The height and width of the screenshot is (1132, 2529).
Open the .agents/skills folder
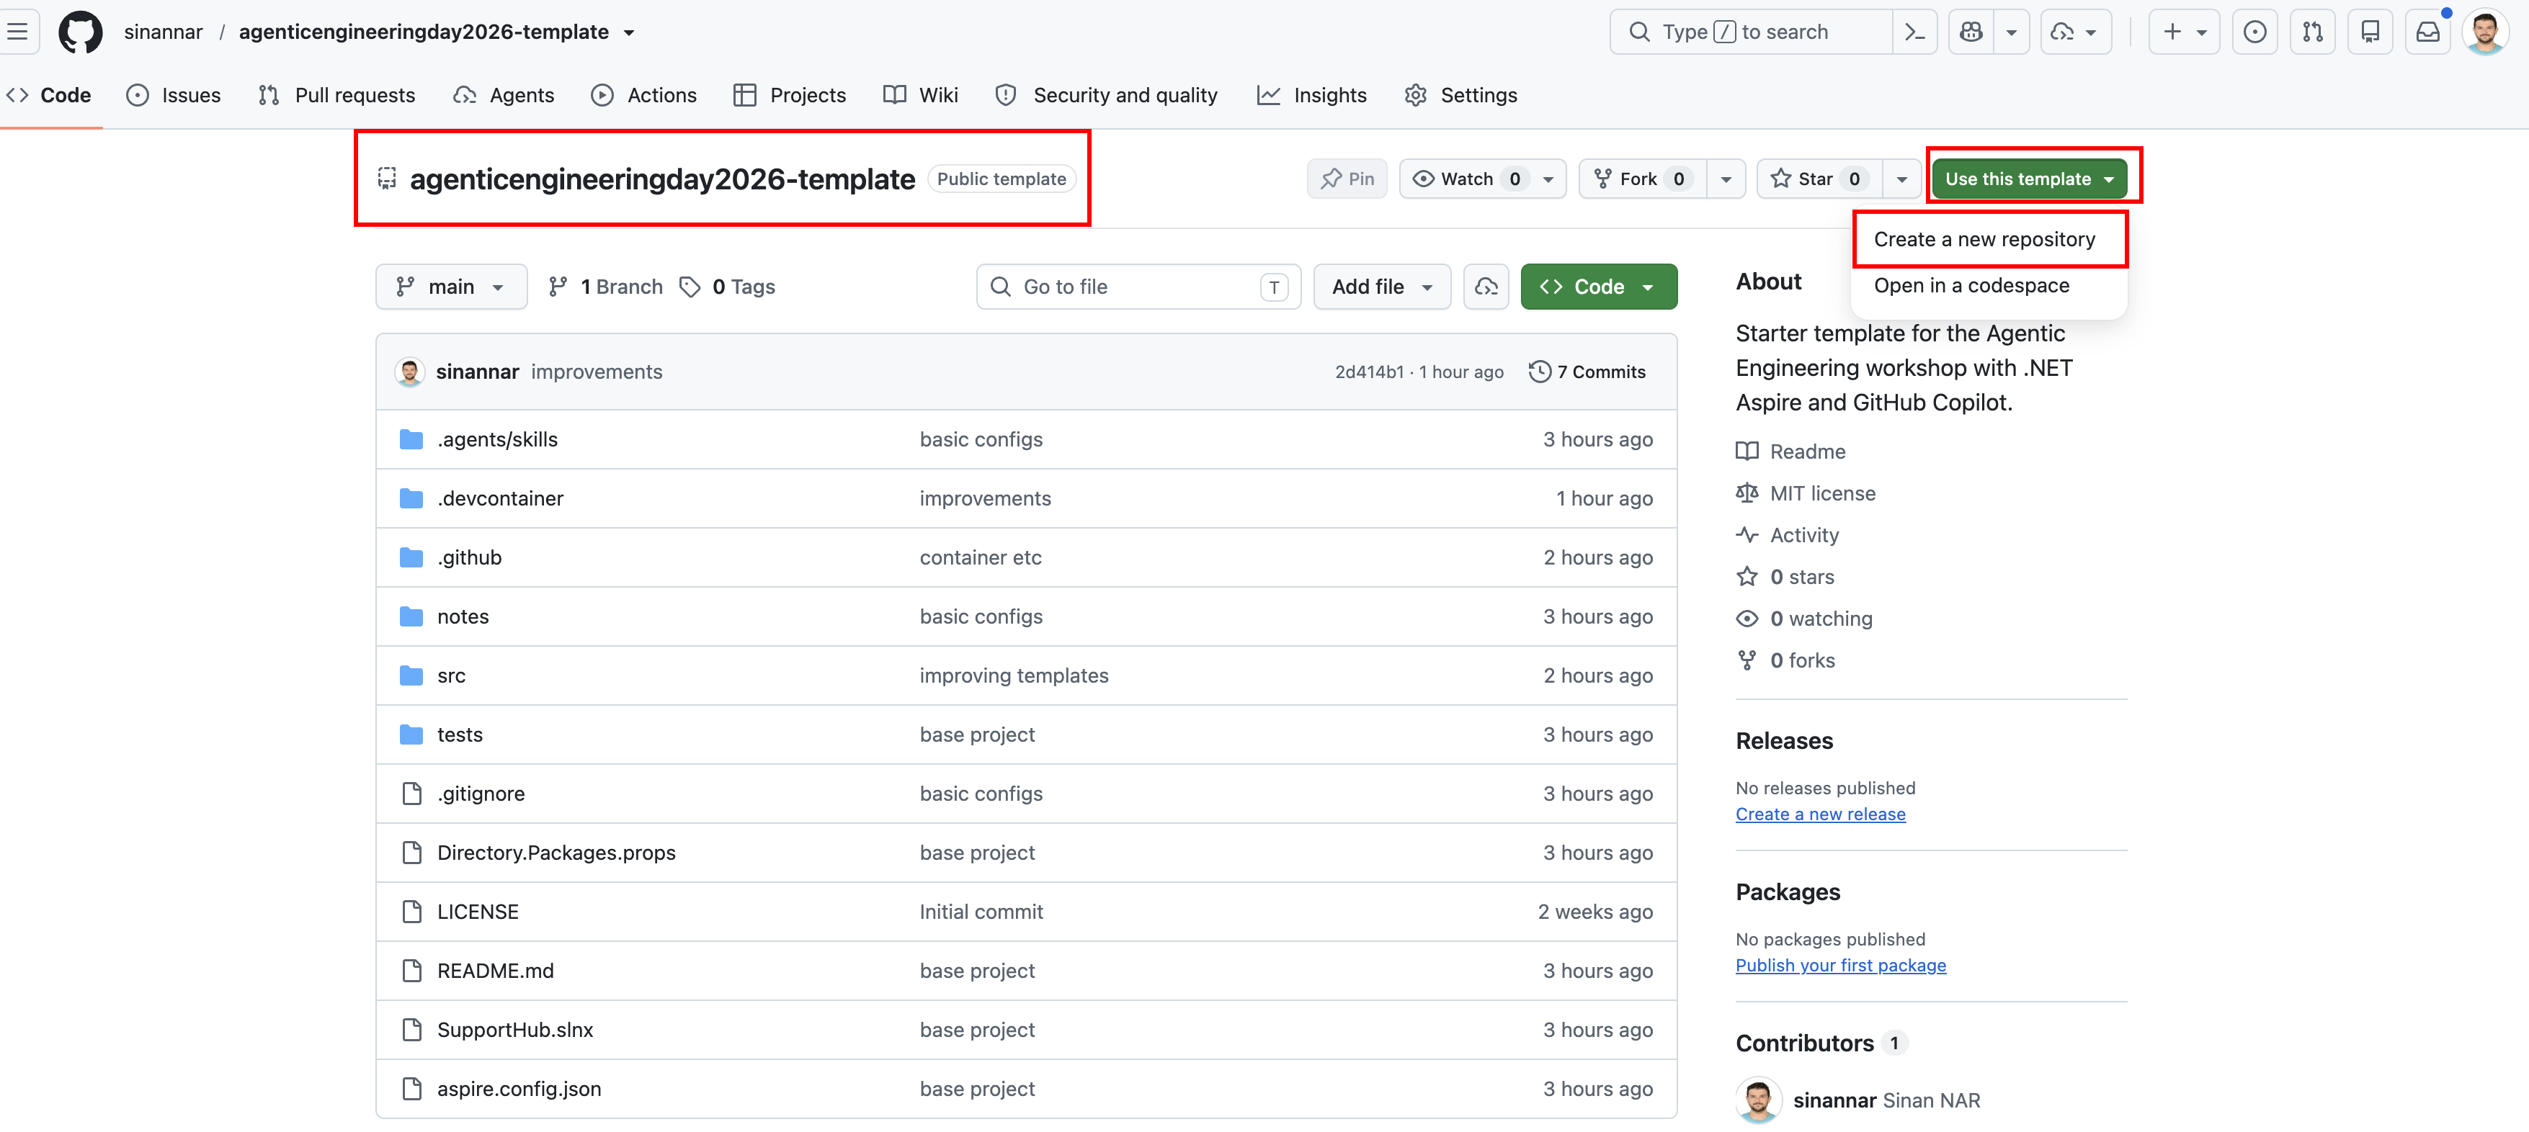pyautogui.click(x=496, y=439)
